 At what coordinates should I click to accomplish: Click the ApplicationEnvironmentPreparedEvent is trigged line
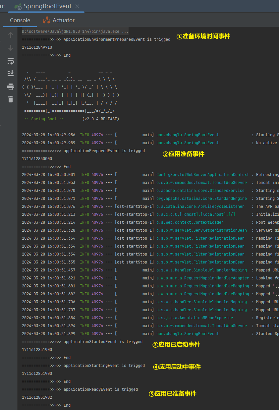[96, 39]
